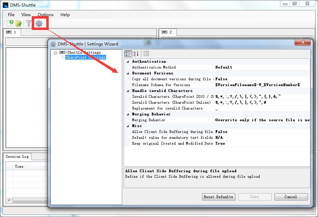Image resolution: width=318 pixels, height=217 pixels.
Task: Click the new document icon in toolbar
Action: (x=10, y=23)
